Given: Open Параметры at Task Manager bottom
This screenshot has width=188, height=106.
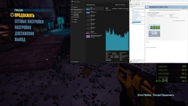Looking at the screenshot, I should (x=76, y=62).
